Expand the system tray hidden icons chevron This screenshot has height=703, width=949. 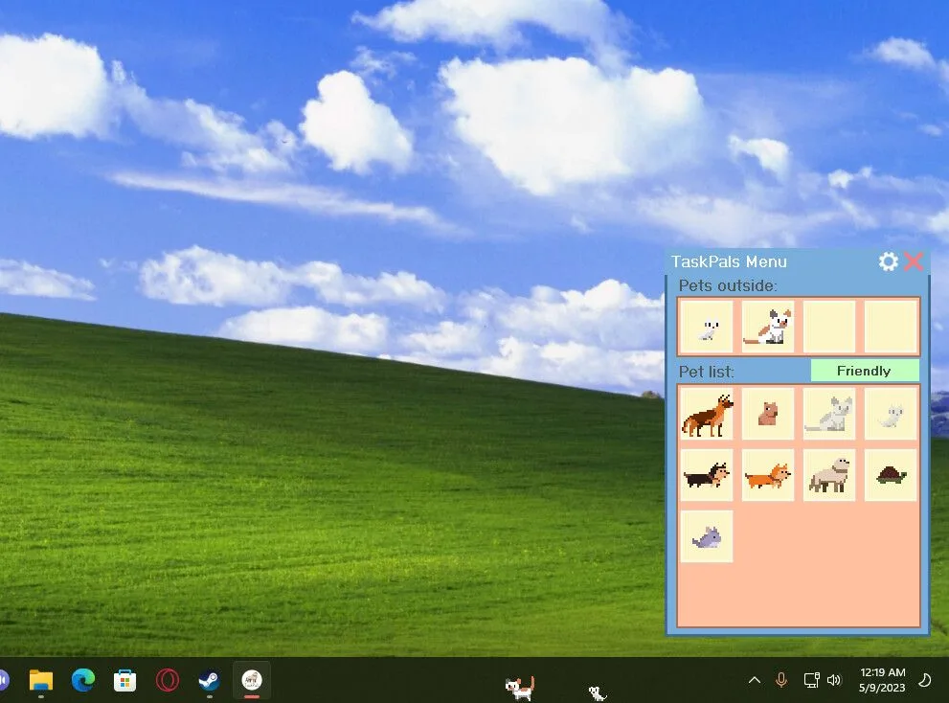click(x=754, y=680)
